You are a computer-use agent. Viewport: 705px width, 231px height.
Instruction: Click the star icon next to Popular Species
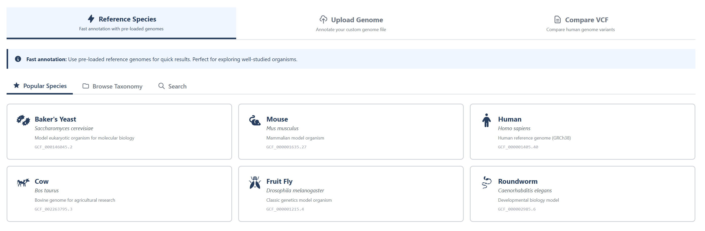(x=16, y=86)
